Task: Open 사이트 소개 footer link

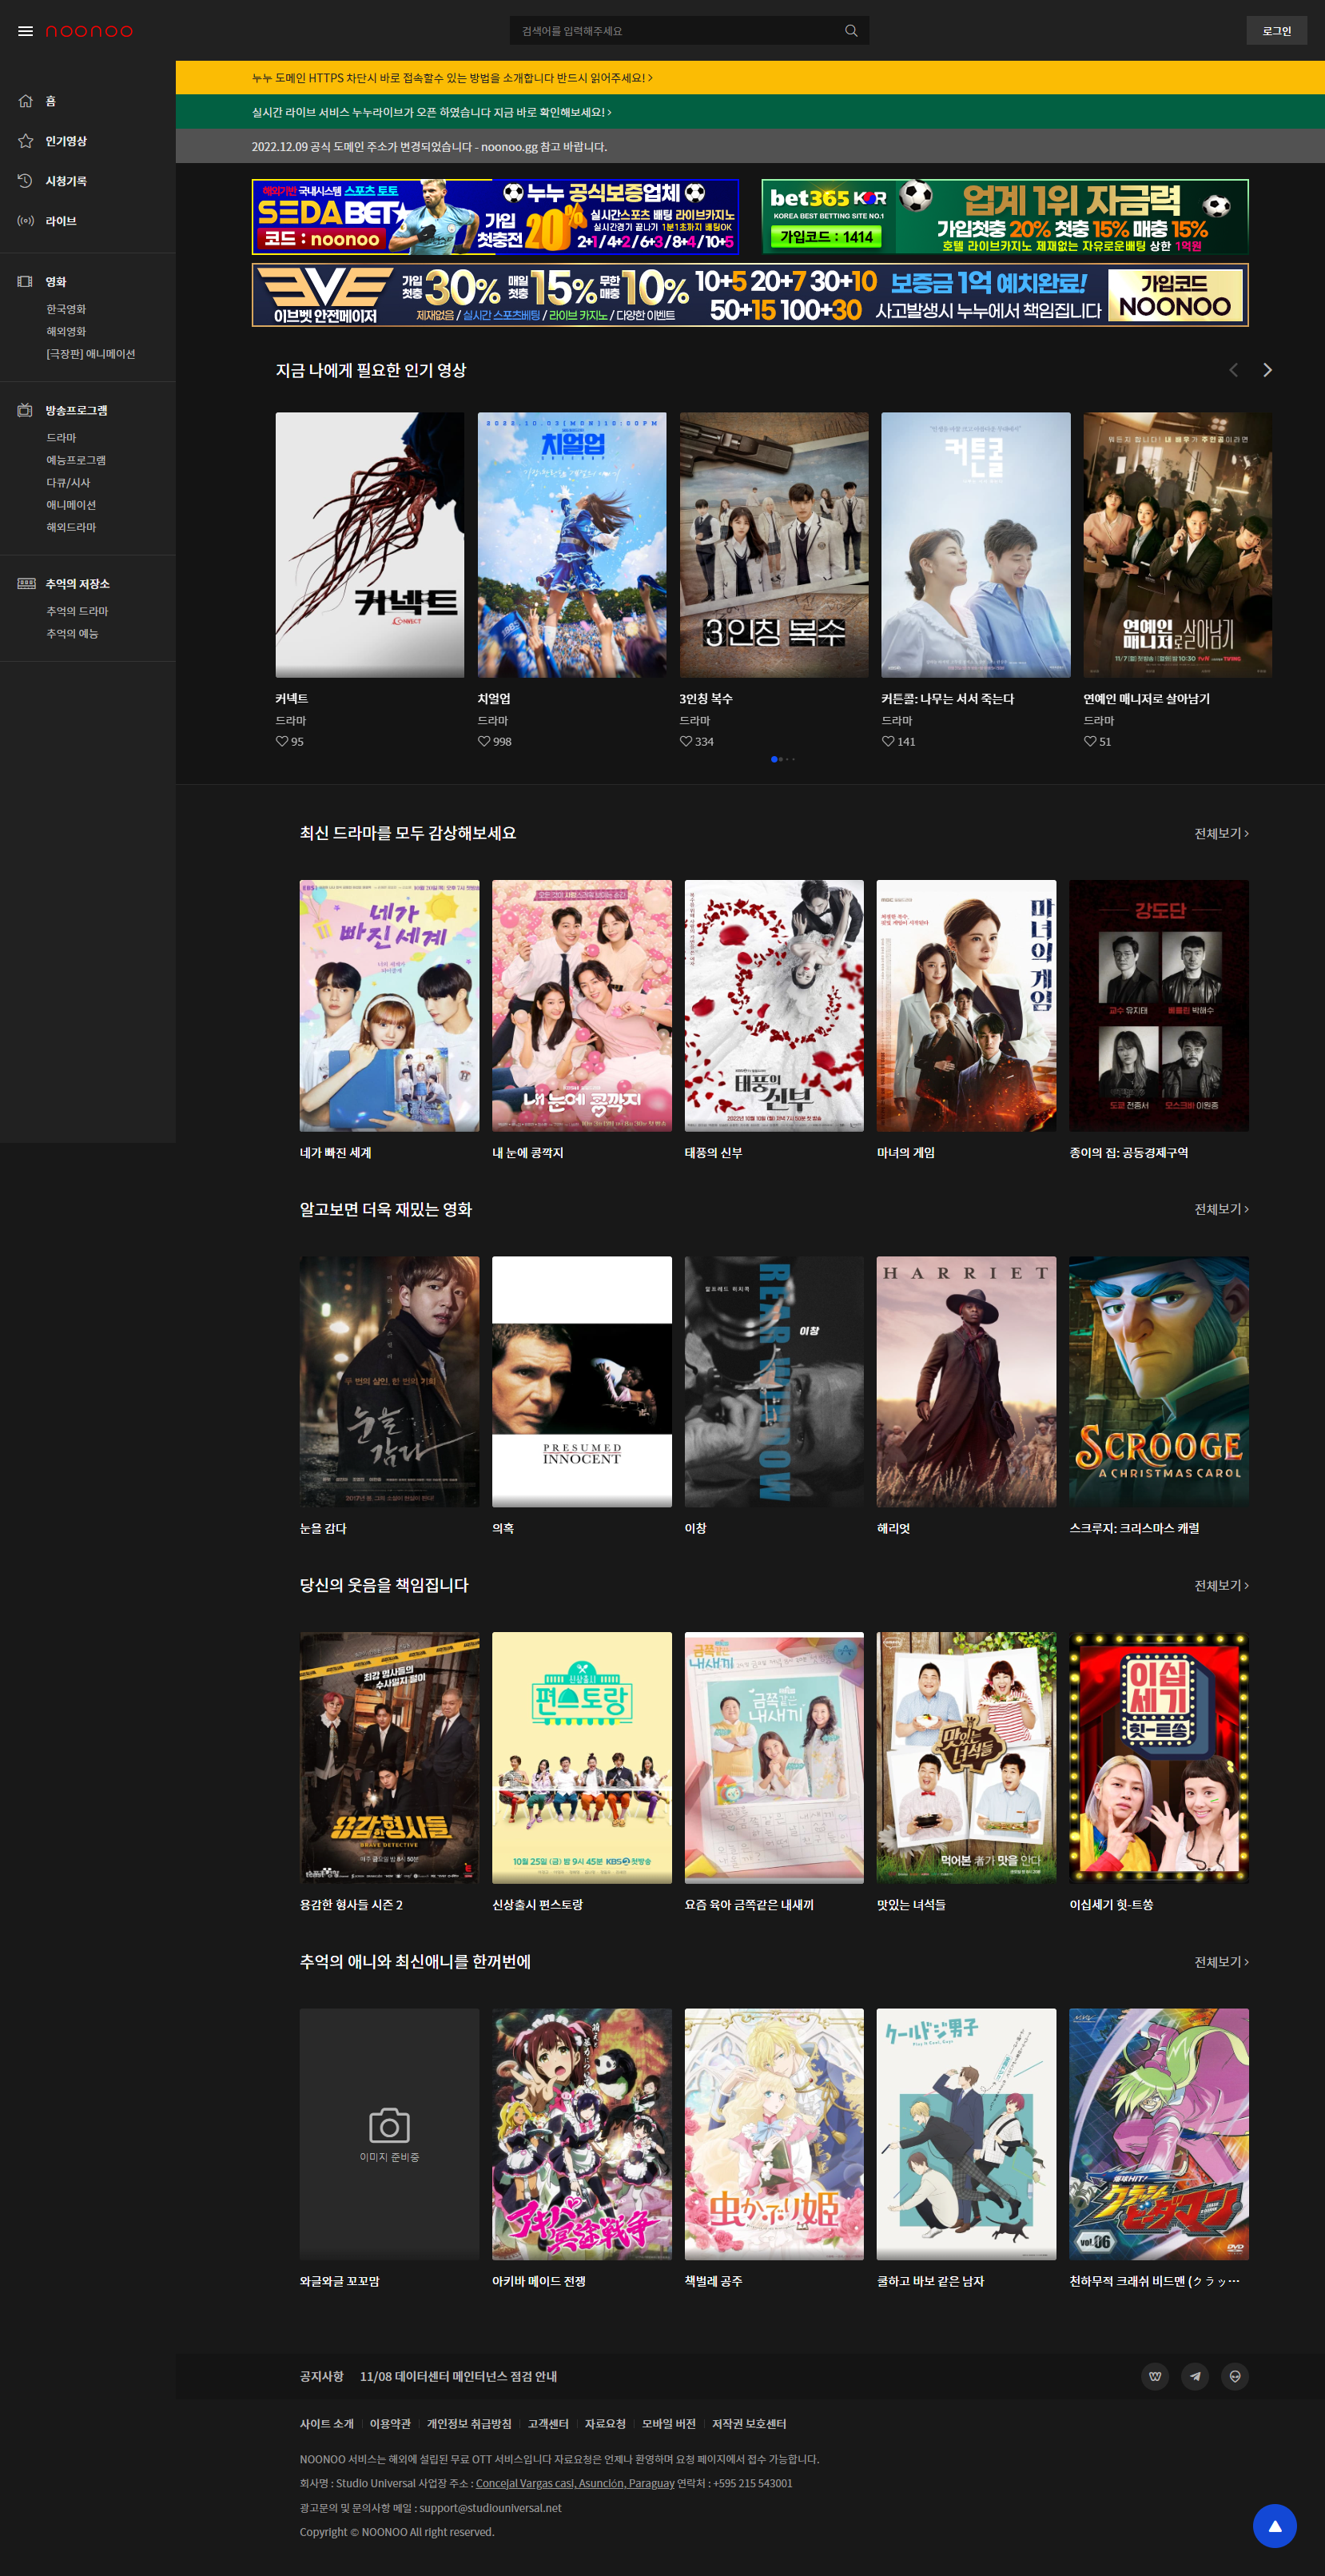Action: click(327, 2423)
